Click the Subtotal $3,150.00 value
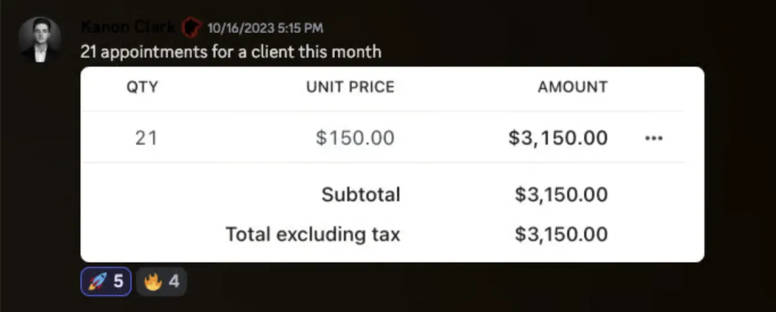 point(561,194)
